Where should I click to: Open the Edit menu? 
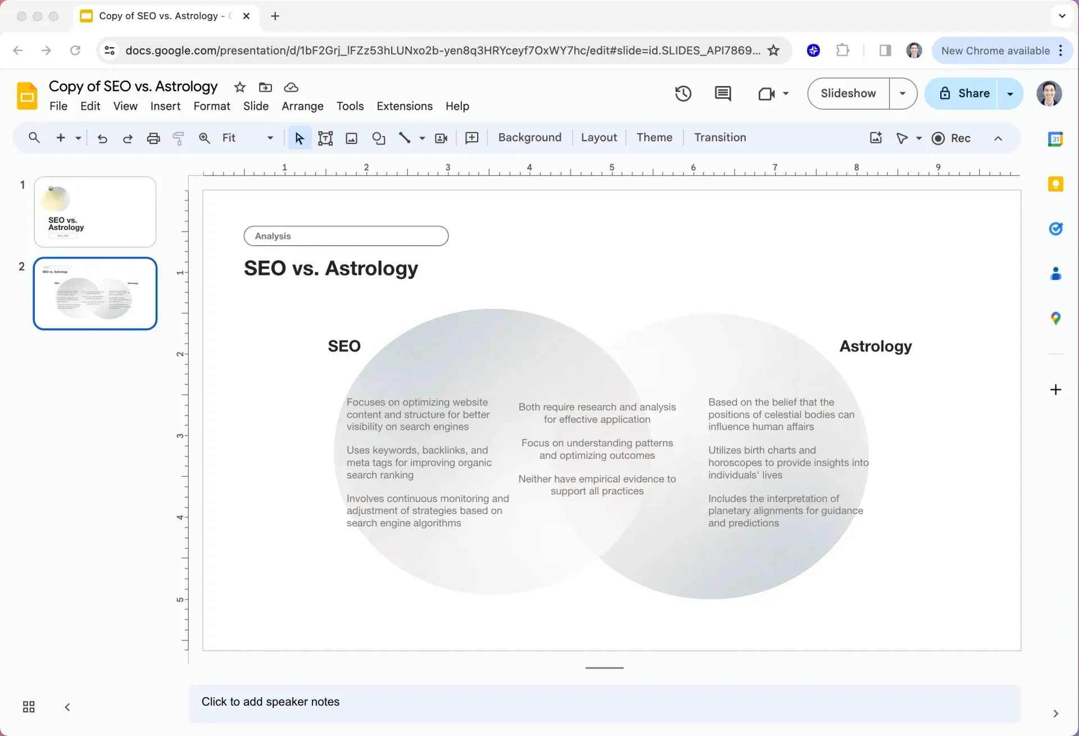90,106
